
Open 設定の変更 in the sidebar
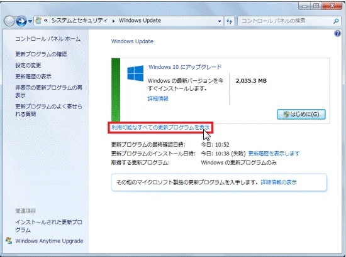(28, 65)
